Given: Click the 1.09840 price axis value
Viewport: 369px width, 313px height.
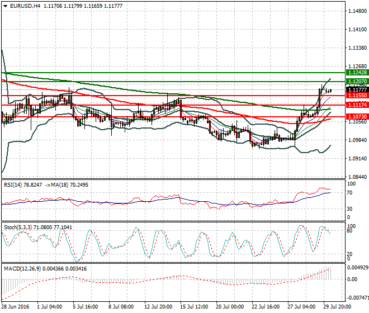Looking at the screenshot, I should coord(357,140).
